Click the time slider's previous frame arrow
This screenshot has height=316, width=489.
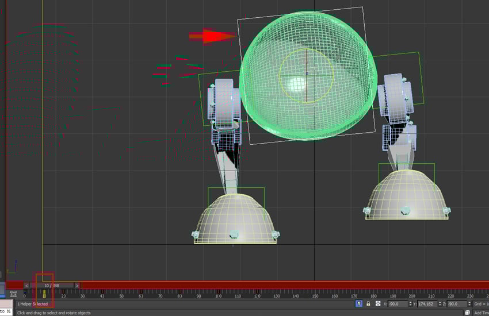[x=26, y=285]
